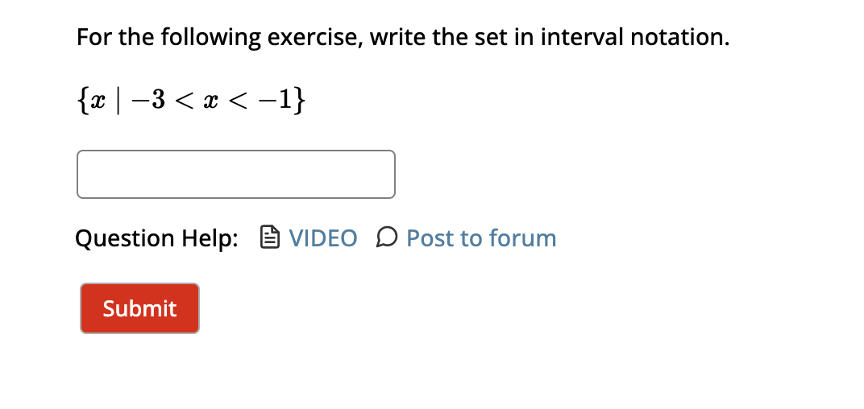Image resolution: width=864 pixels, height=409 pixels.
Task: Click the document icon beside VIDEO
Action: 269,238
